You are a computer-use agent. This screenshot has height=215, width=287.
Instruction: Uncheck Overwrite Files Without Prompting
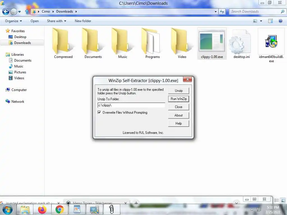click(99, 112)
